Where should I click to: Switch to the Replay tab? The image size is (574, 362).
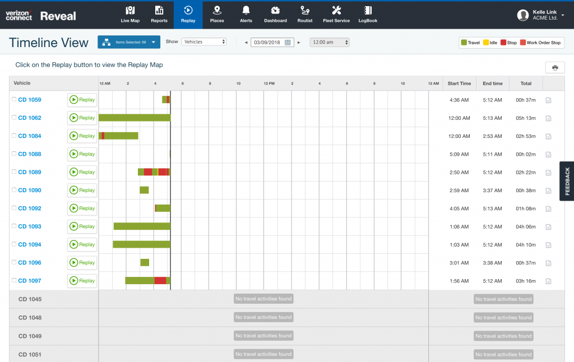click(188, 14)
